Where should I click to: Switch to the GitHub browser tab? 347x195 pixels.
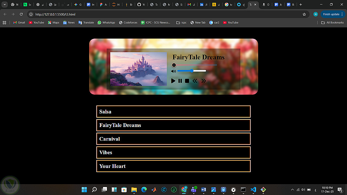pos(141,5)
